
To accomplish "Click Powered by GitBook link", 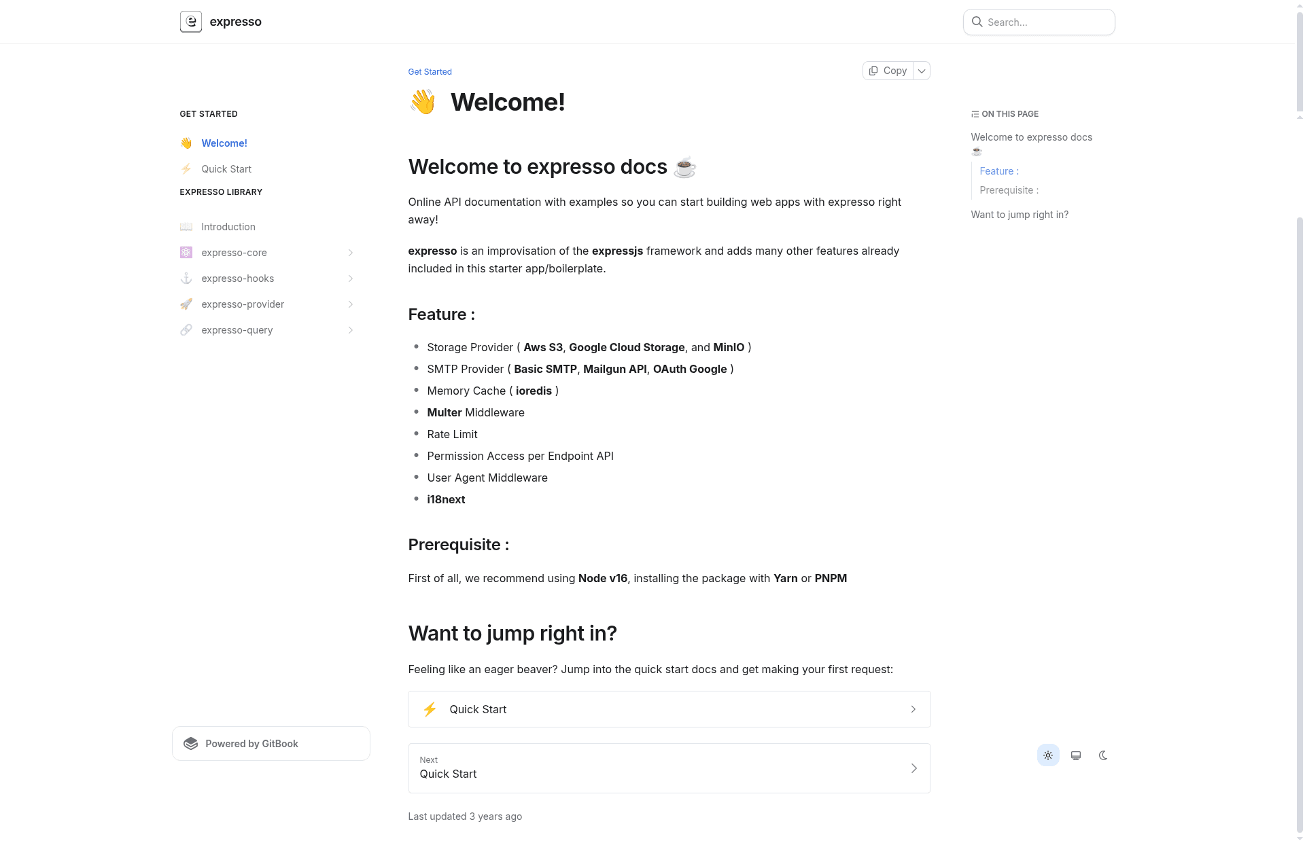I will pos(271,744).
